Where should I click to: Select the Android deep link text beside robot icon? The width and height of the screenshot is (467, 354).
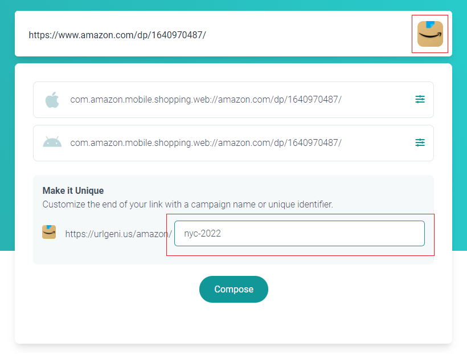tap(206, 143)
